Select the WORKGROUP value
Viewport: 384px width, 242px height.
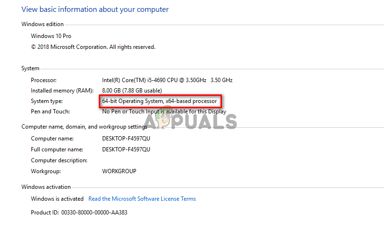[x=119, y=171]
